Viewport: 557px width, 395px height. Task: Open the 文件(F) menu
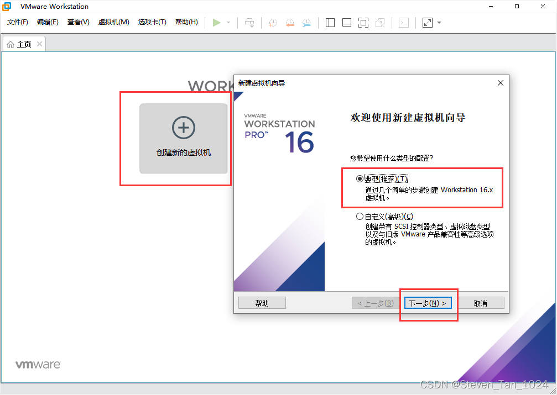click(17, 22)
